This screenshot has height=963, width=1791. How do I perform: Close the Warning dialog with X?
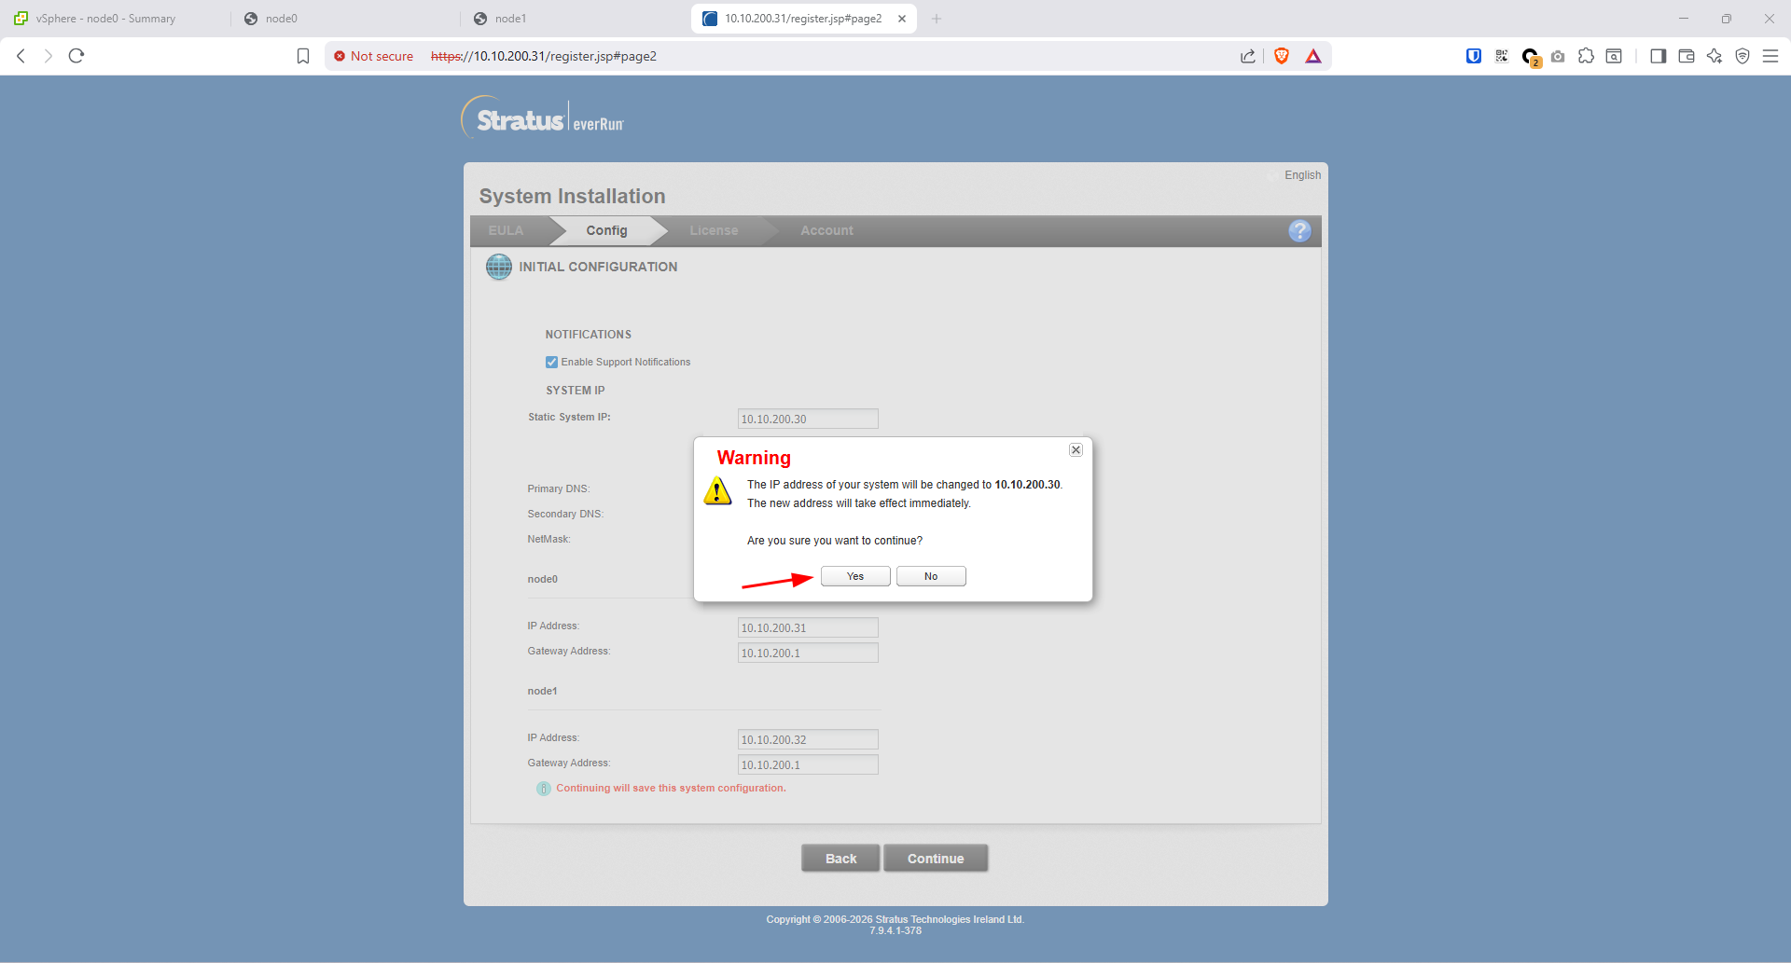pos(1076,450)
